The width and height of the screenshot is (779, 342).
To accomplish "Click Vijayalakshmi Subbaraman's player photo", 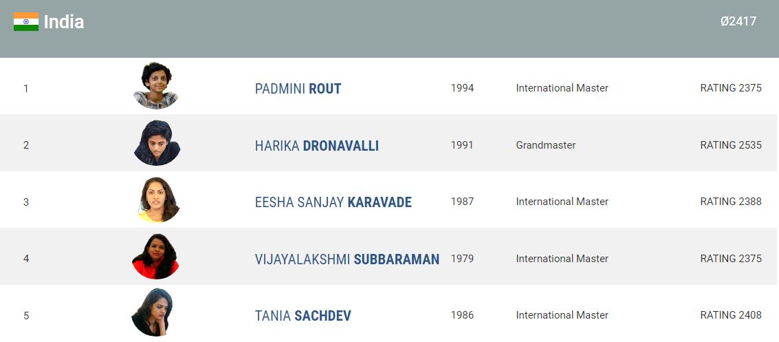I will coord(155,257).
